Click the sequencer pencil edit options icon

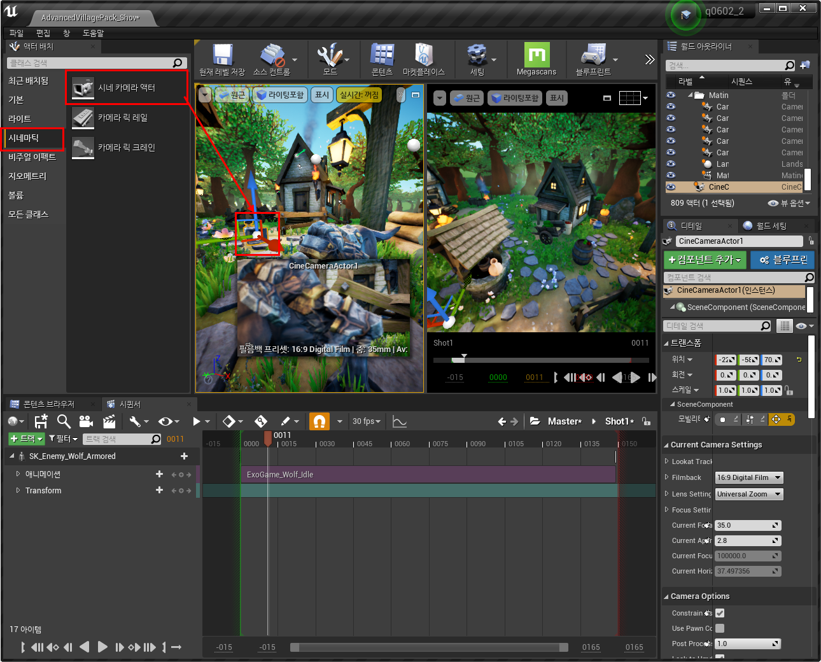click(x=290, y=421)
